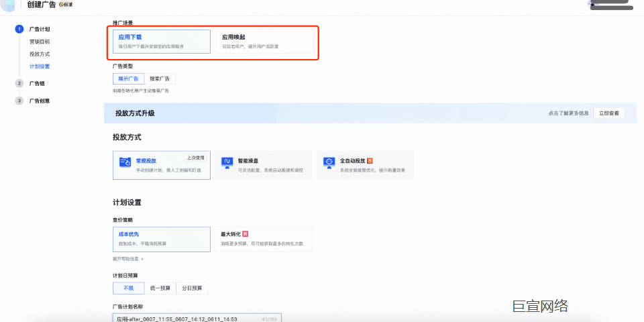Expand 展开帮助信息 help section

point(127,258)
